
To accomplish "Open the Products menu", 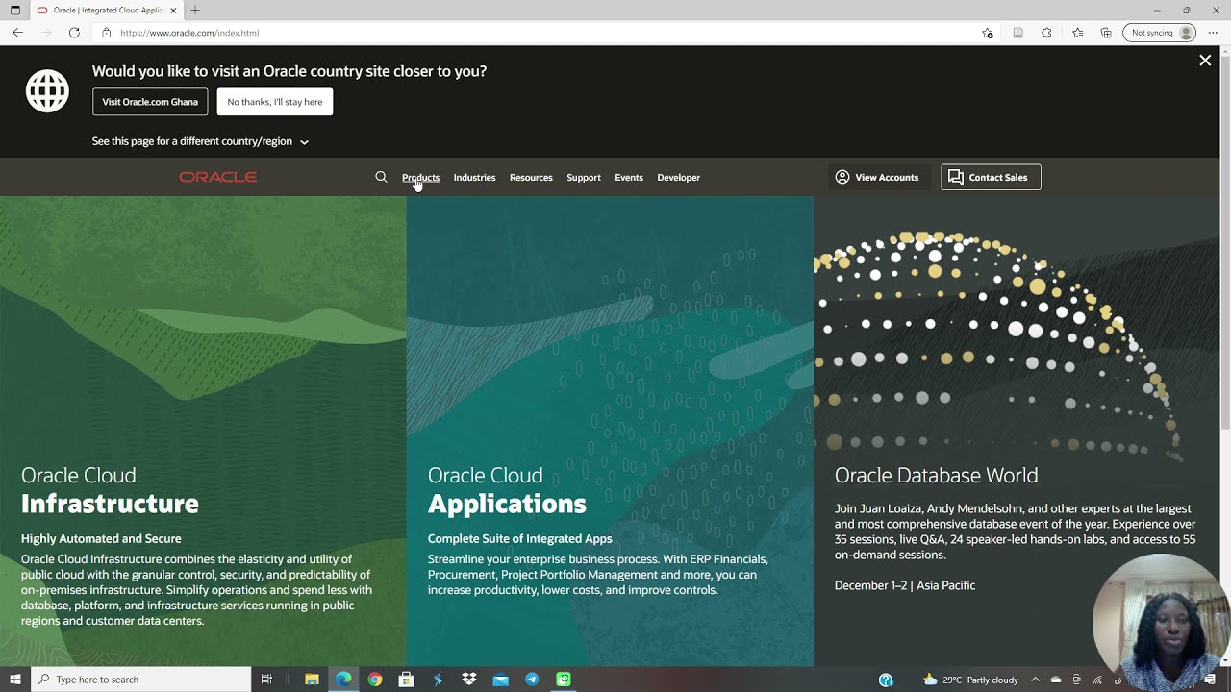I will 420,177.
